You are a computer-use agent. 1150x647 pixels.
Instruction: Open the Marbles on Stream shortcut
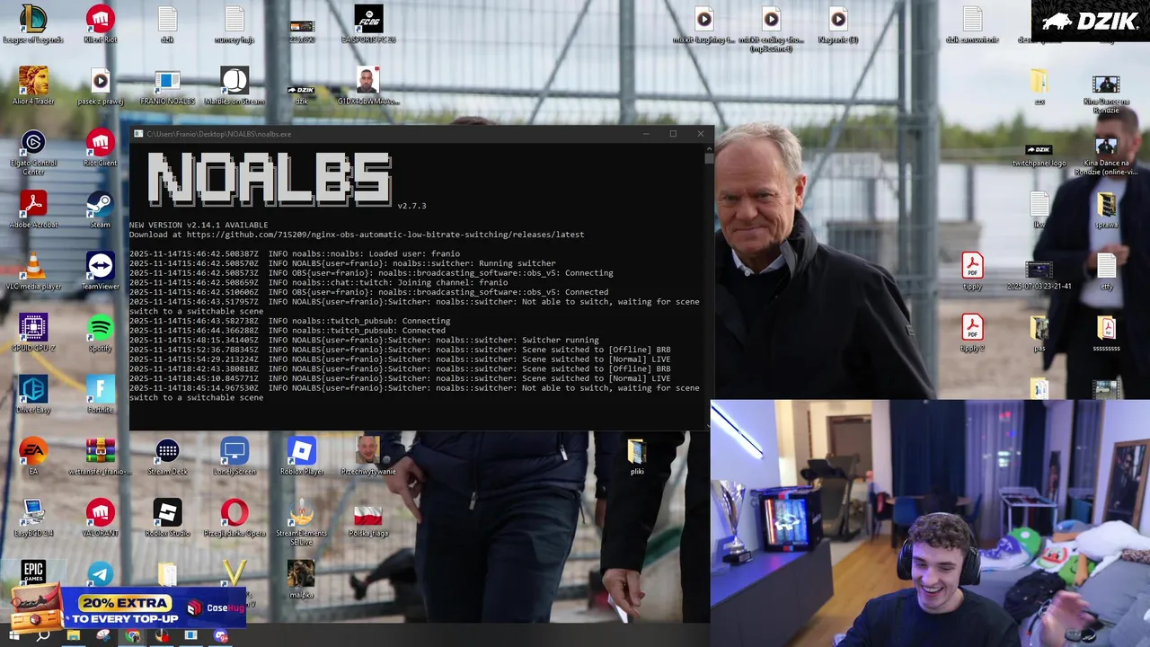click(x=234, y=85)
